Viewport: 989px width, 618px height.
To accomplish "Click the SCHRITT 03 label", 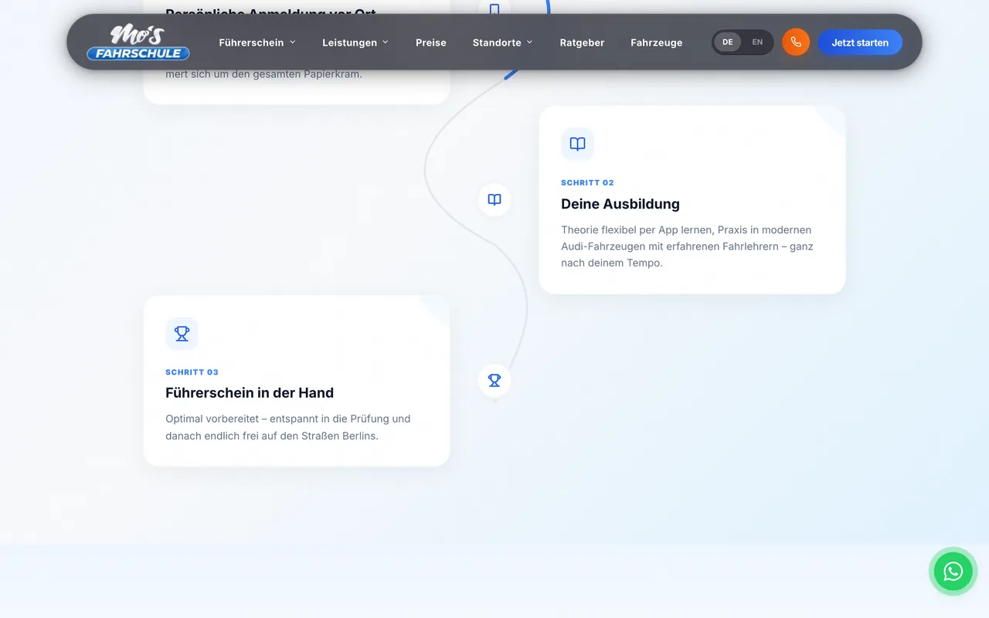I will [x=192, y=372].
